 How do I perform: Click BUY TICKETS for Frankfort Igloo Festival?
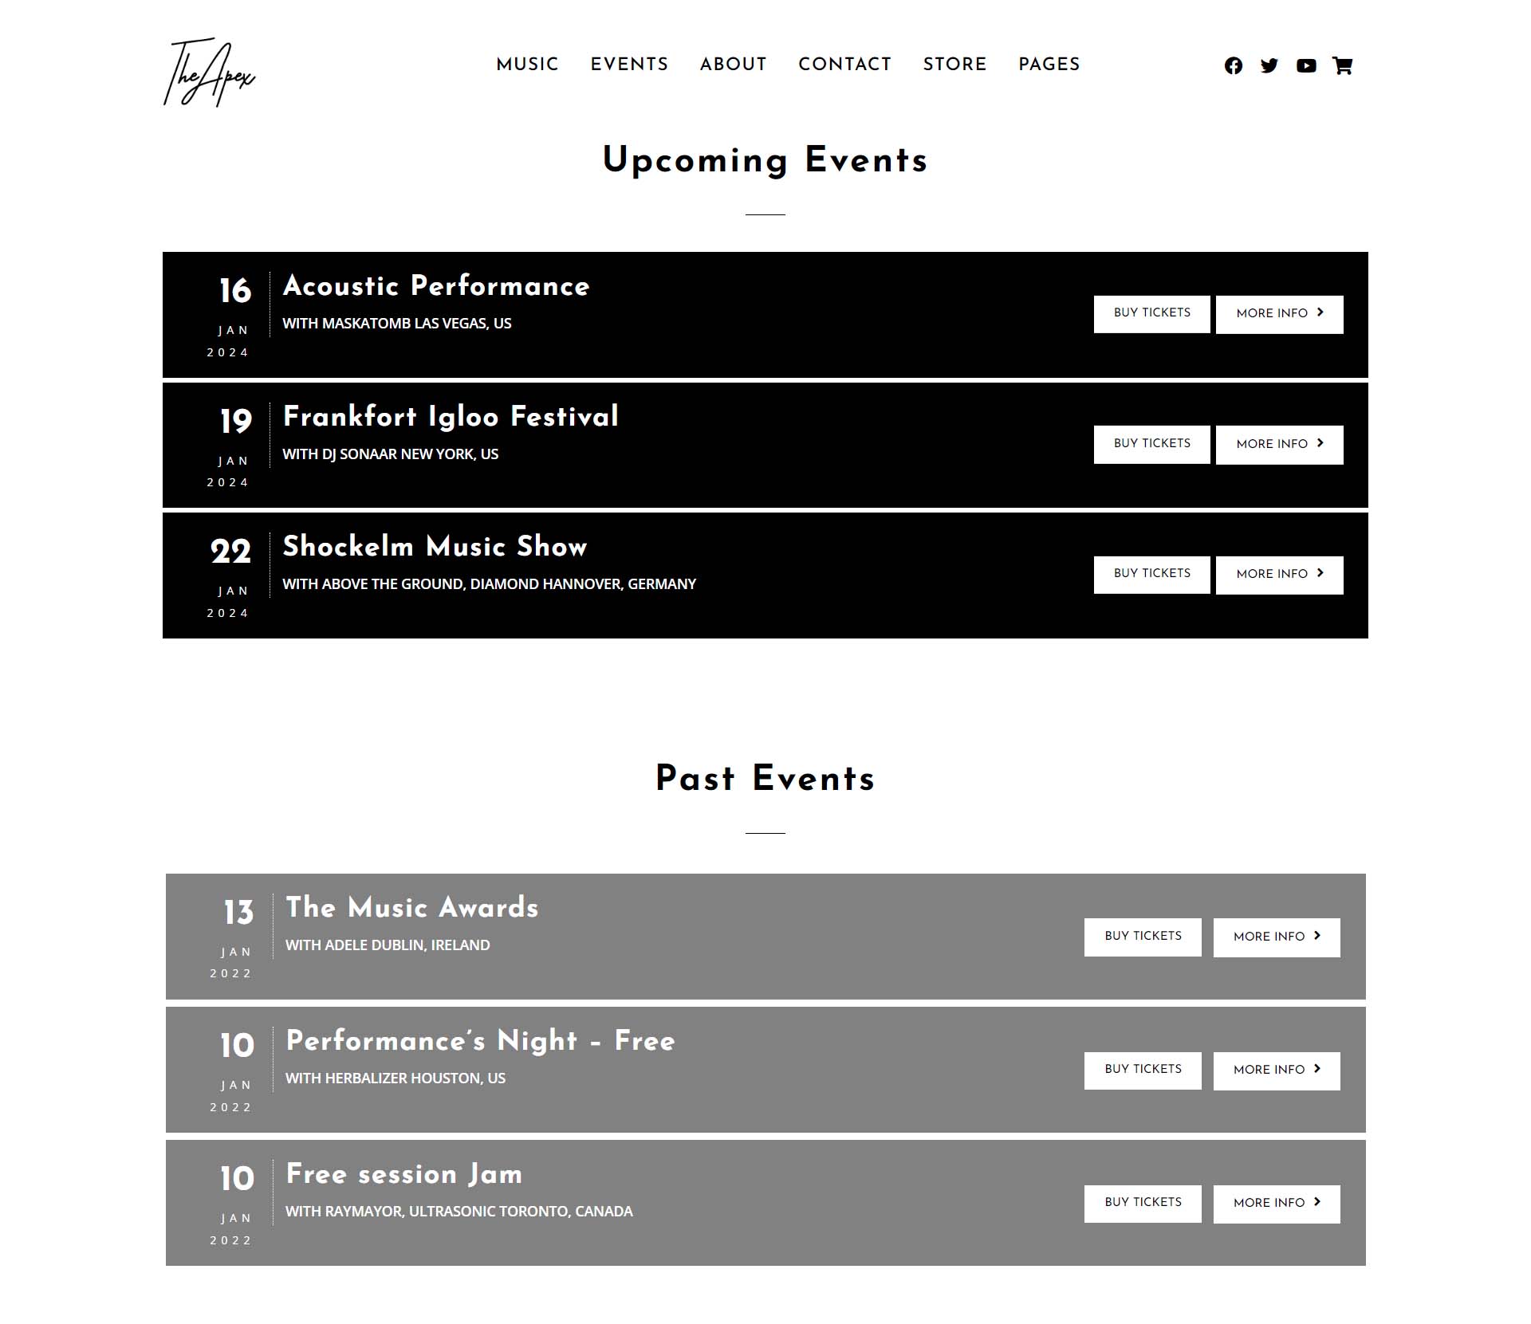tap(1151, 442)
